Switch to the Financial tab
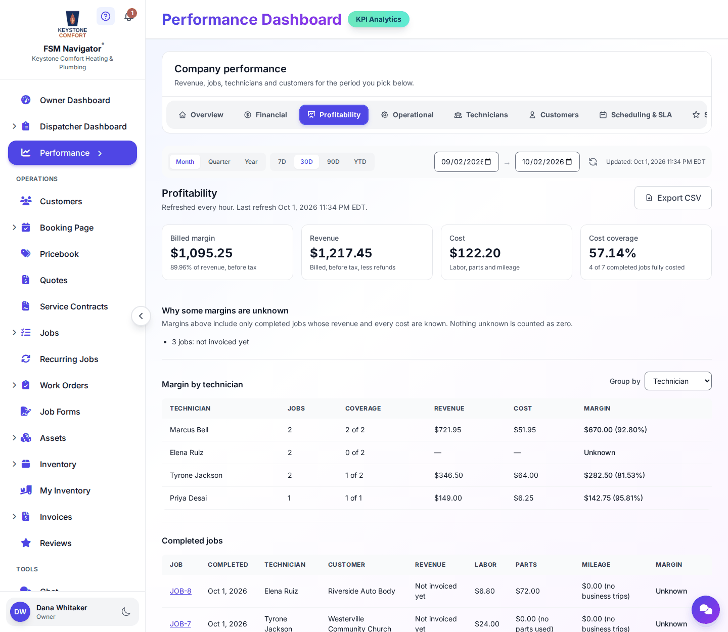728x632 pixels. (x=265, y=115)
